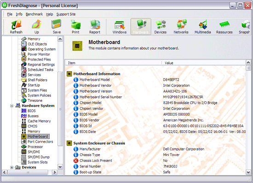This screenshot has height=183, width=253.
Task: Click the Chassis Lock Present red icon
Action: (x=76, y=161)
